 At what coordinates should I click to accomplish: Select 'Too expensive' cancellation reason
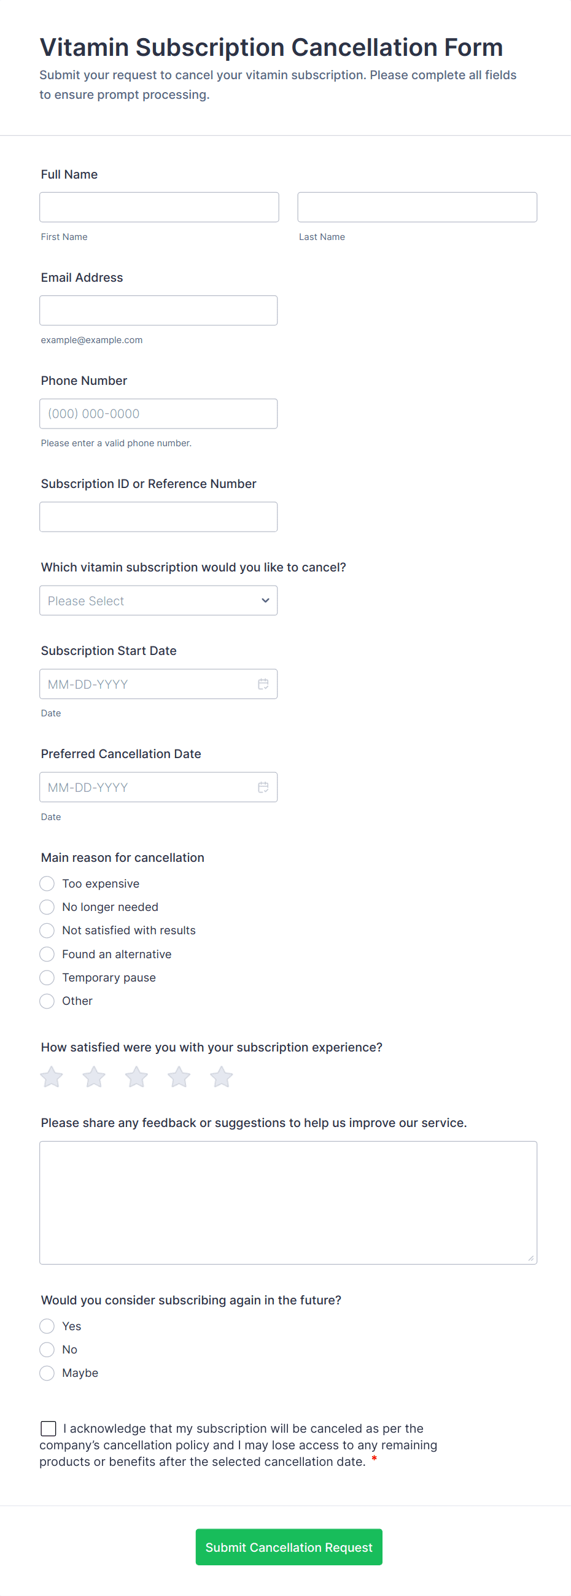[x=47, y=883]
